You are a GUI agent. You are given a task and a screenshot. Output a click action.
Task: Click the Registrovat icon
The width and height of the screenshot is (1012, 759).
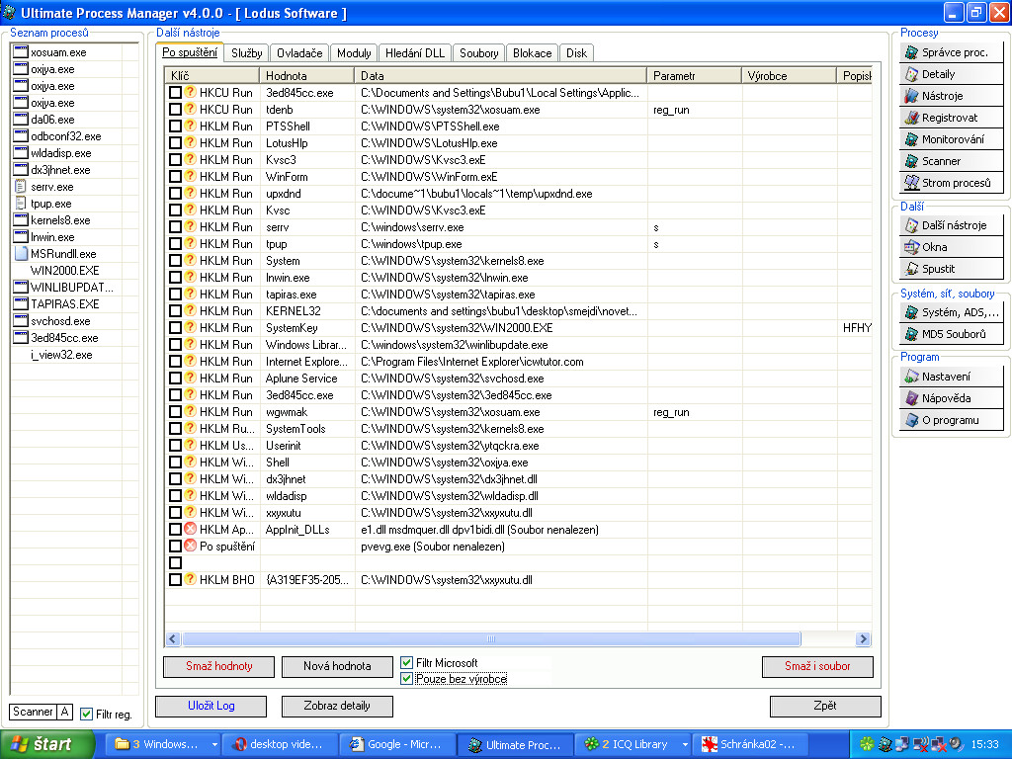click(x=910, y=118)
